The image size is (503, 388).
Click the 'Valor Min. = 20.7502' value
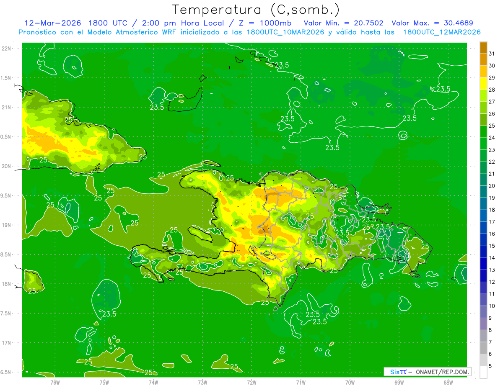pos(344,23)
